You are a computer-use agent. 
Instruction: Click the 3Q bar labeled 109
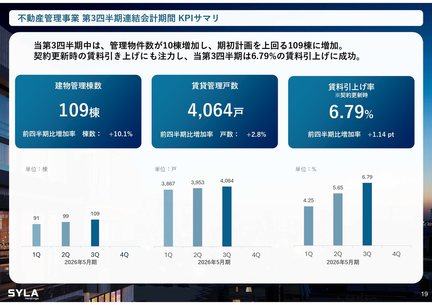(95, 233)
